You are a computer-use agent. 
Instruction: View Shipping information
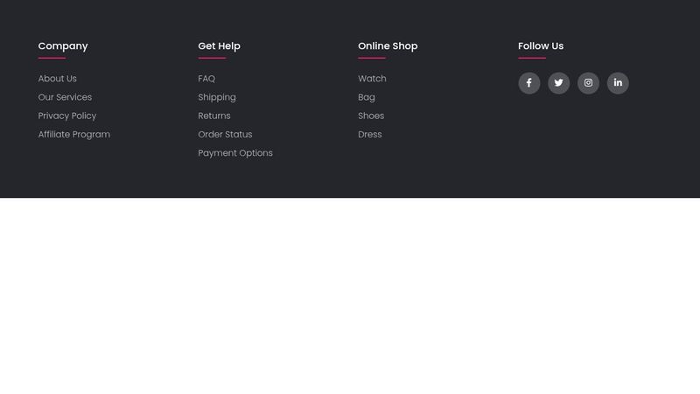tap(217, 97)
